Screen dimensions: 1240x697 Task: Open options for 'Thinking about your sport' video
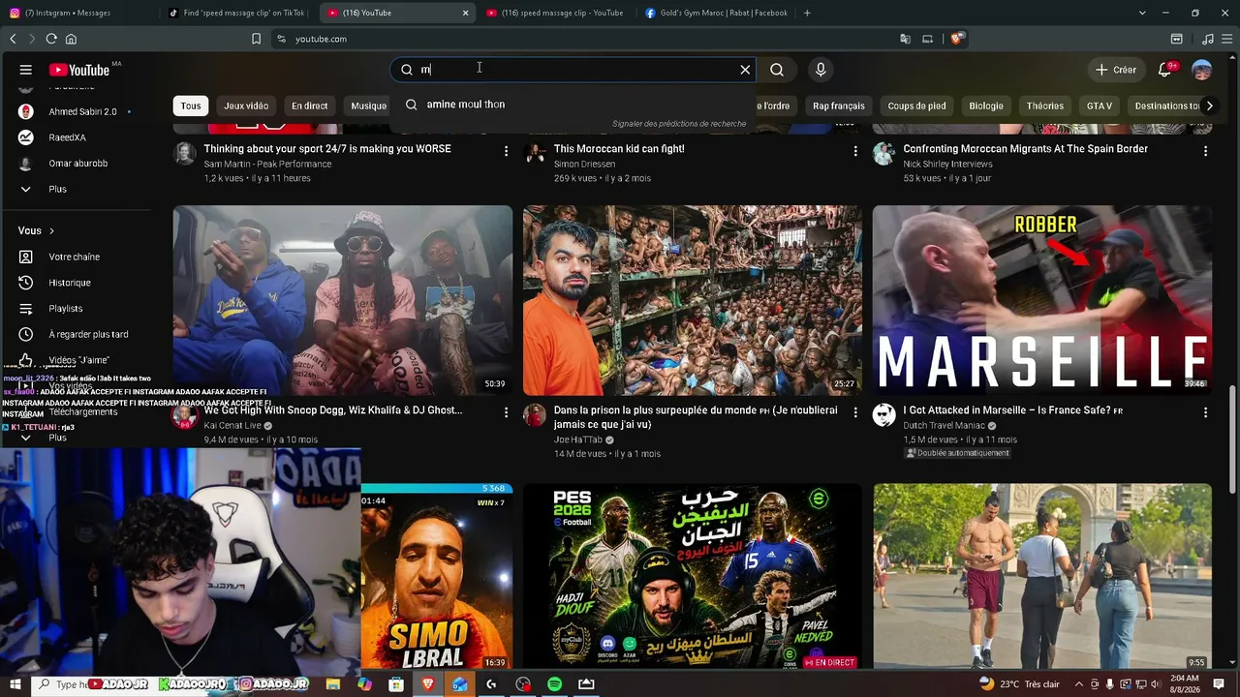[x=506, y=151]
